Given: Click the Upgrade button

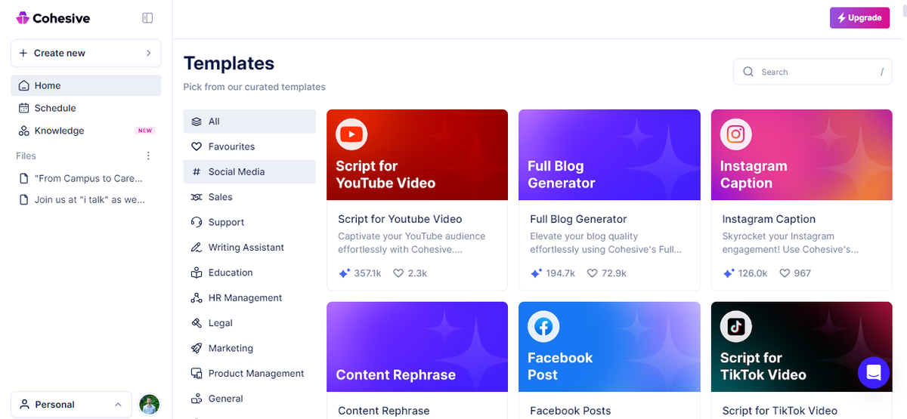Looking at the screenshot, I should 859,18.
